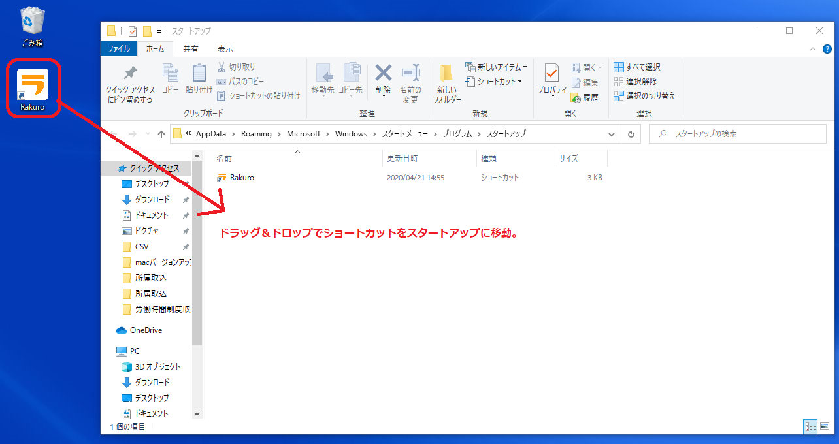Open the File (ファイル) tab

pos(118,49)
